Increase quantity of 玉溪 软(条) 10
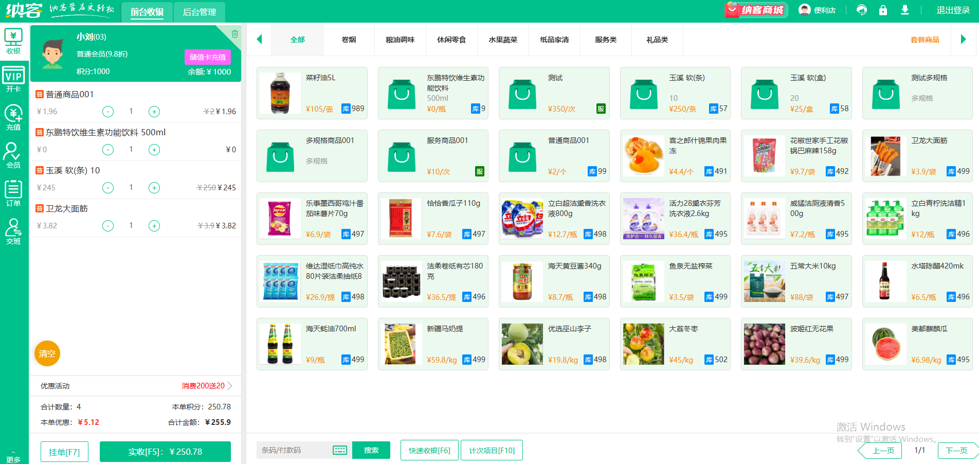Viewport: 979px width, 464px height. 154,188
